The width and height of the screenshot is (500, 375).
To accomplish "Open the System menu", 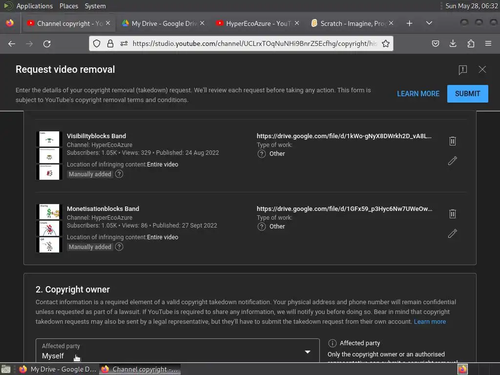I will pyautogui.click(x=95, y=6).
